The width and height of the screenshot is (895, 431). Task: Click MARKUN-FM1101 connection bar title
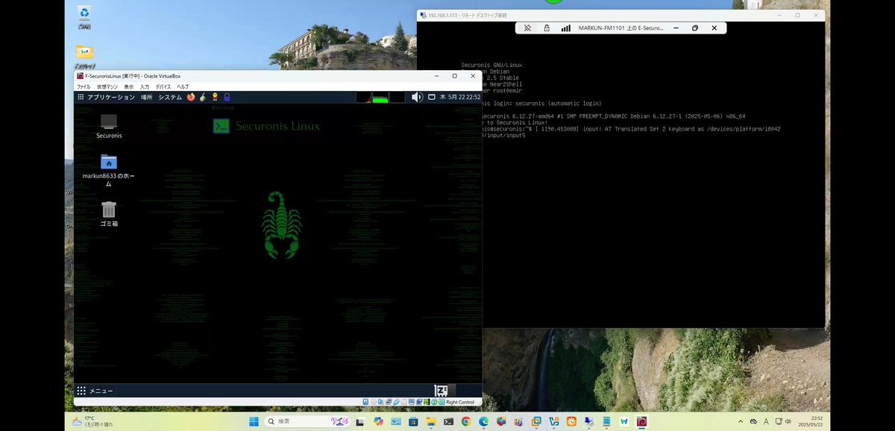621,28
